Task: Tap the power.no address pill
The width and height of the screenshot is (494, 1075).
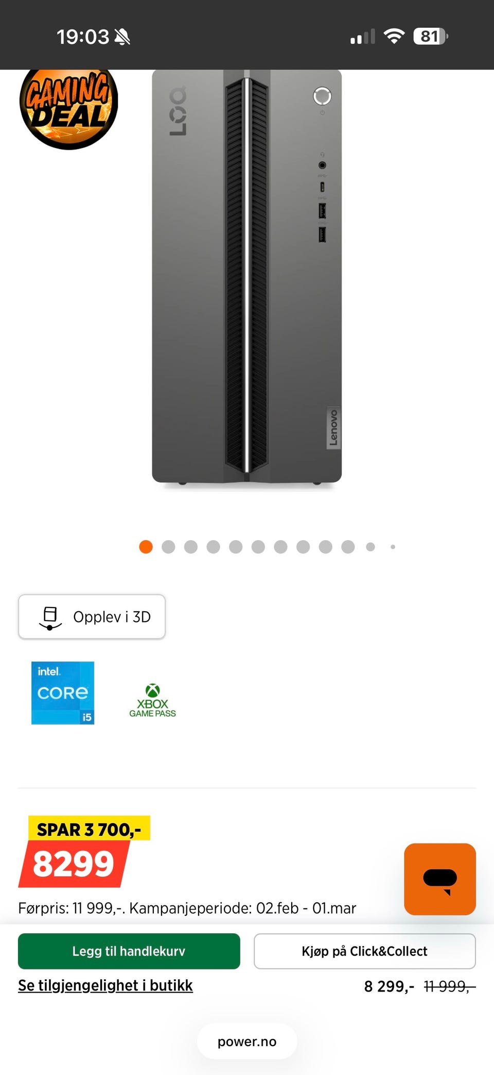Action: click(x=247, y=1042)
